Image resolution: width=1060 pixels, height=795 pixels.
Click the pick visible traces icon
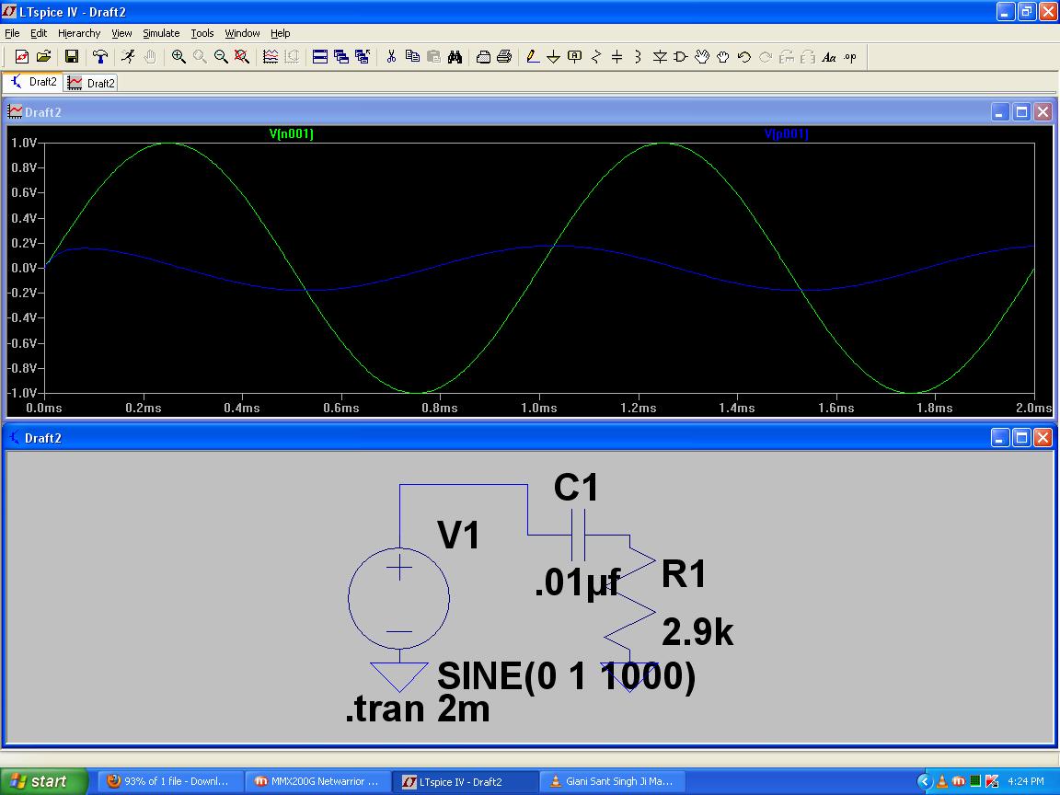pyautogui.click(x=271, y=57)
